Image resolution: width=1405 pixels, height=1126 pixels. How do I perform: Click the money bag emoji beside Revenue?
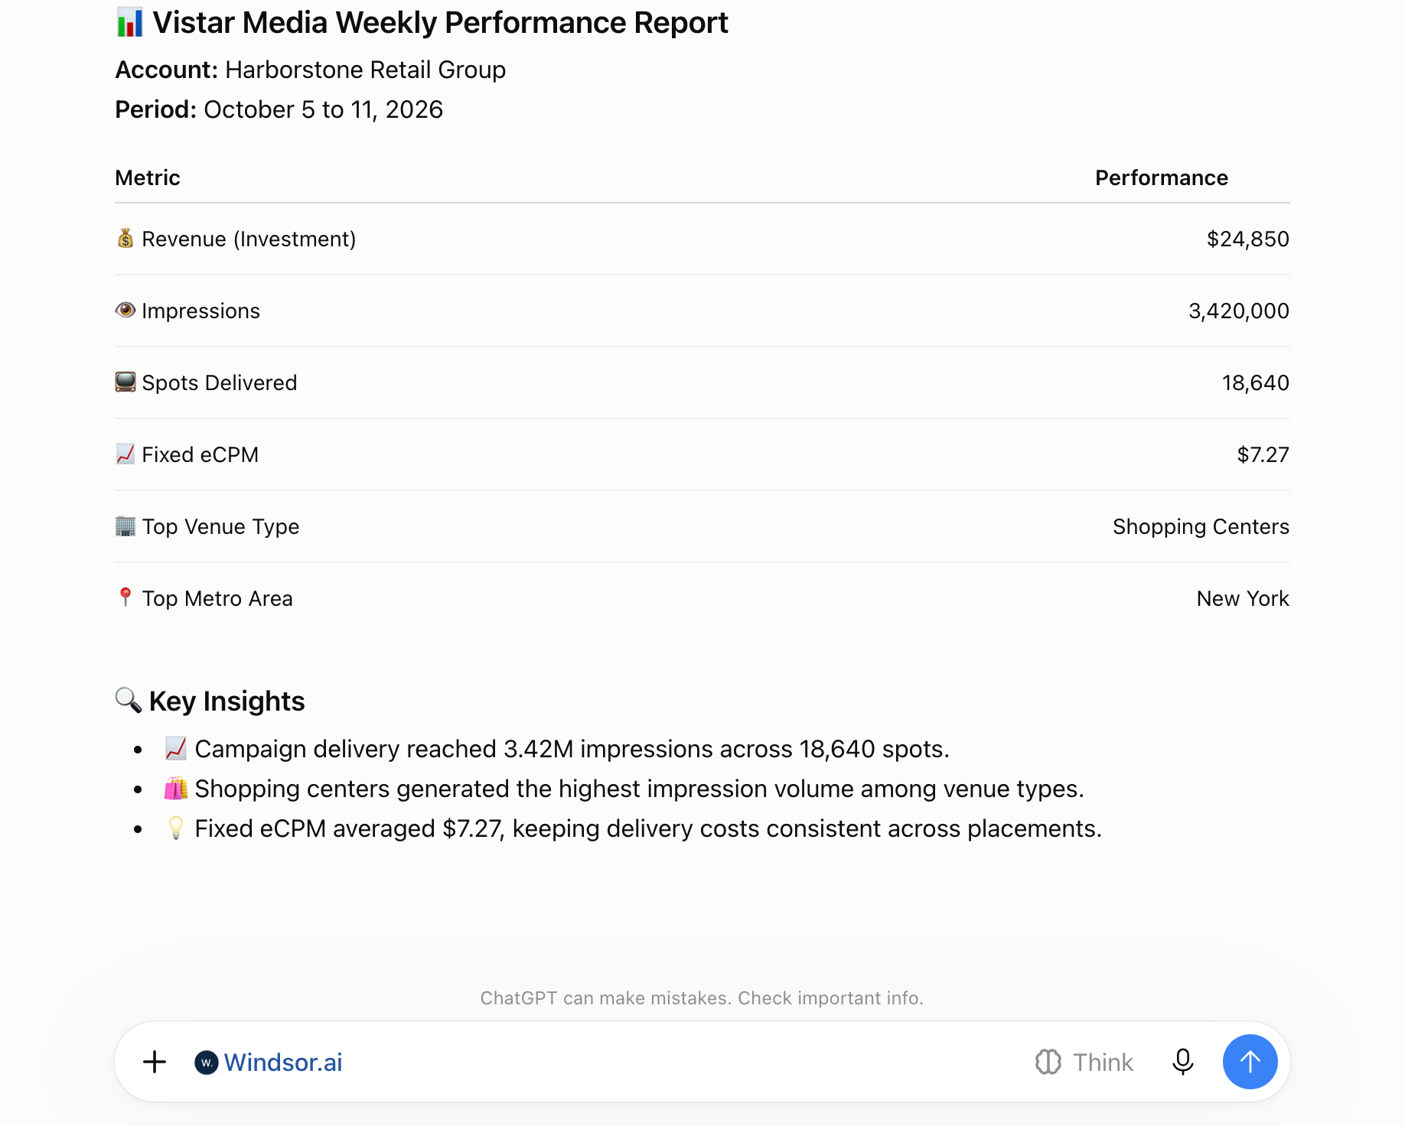coord(126,239)
